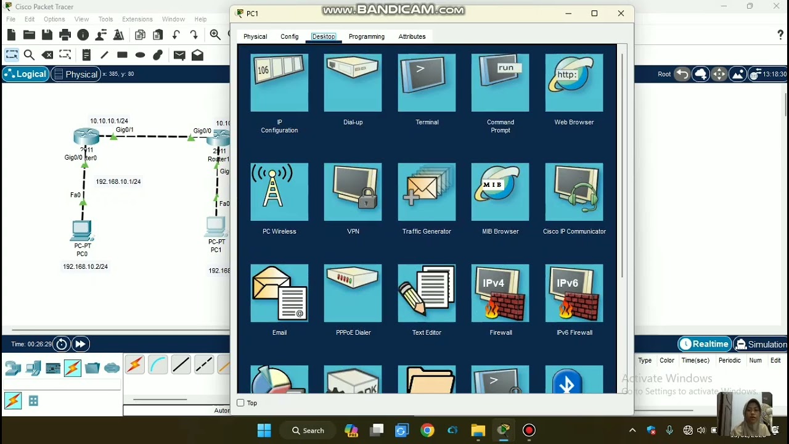The width and height of the screenshot is (789, 444).
Task: Select the Network Devices category
Action: click(x=13, y=368)
